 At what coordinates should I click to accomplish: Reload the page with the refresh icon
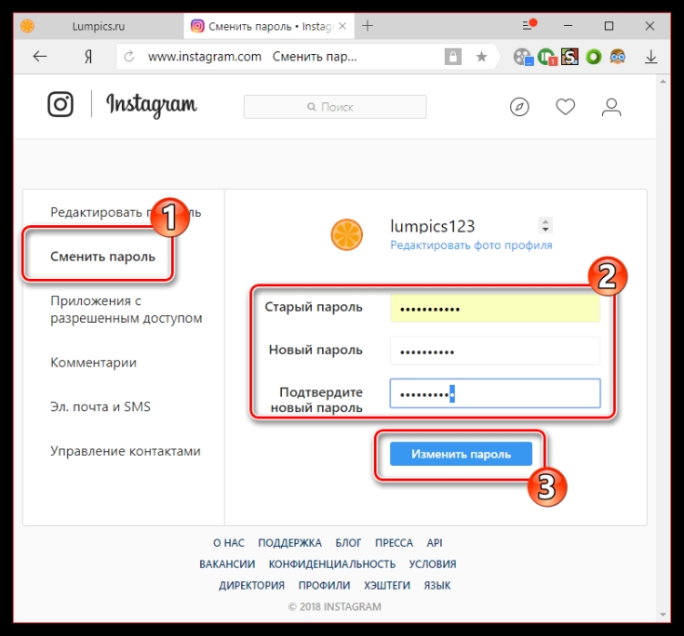click(129, 56)
